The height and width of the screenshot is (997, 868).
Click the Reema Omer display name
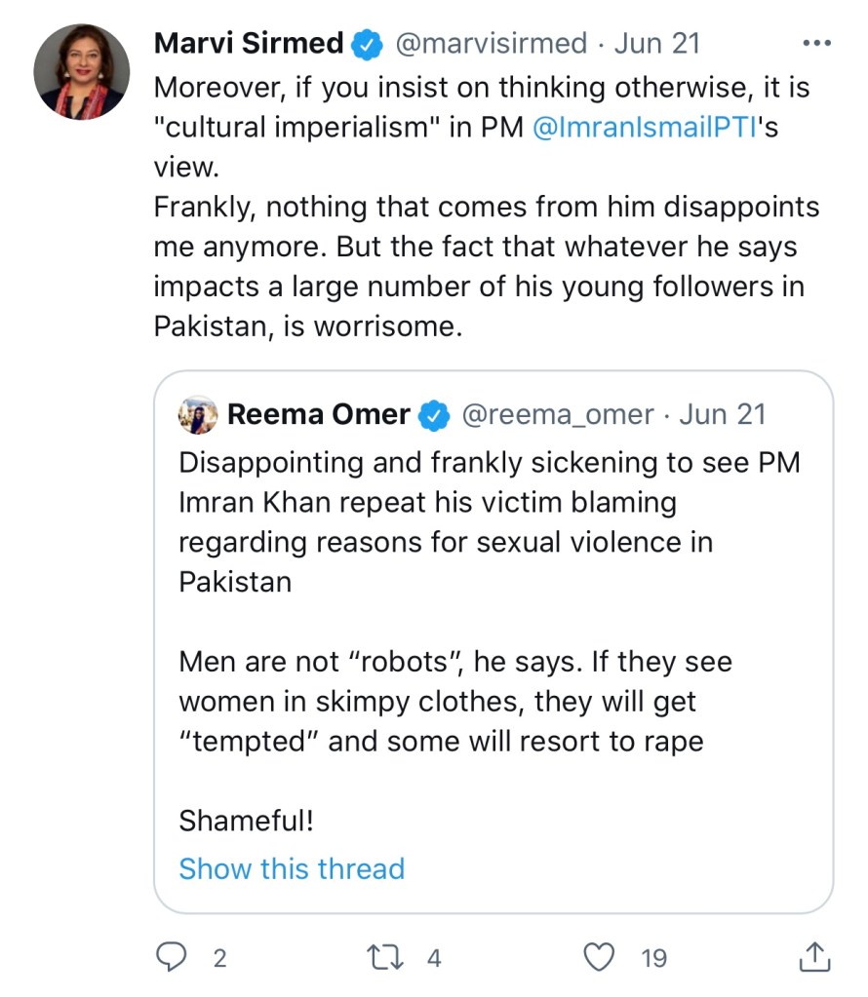318,414
